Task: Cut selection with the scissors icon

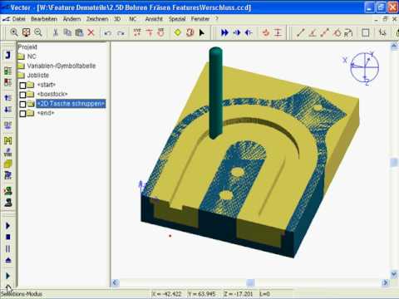Action: (56, 32)
